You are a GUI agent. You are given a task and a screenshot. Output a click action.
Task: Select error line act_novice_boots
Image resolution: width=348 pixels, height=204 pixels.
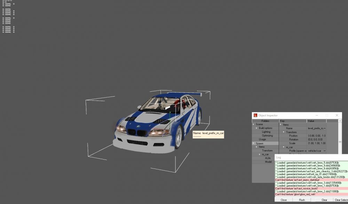(311, 188)
